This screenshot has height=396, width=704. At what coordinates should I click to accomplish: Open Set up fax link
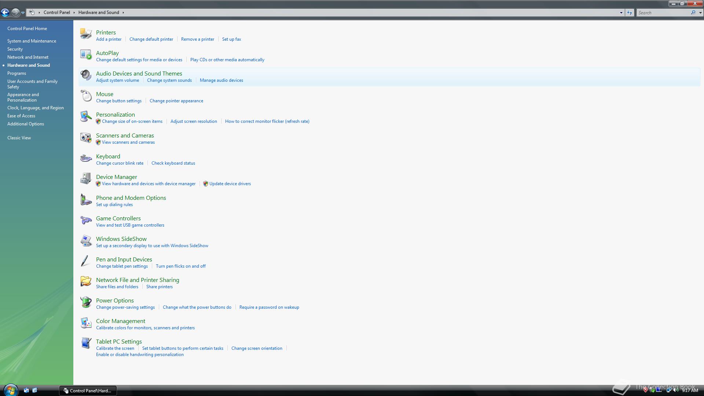(x=231, y=39)
